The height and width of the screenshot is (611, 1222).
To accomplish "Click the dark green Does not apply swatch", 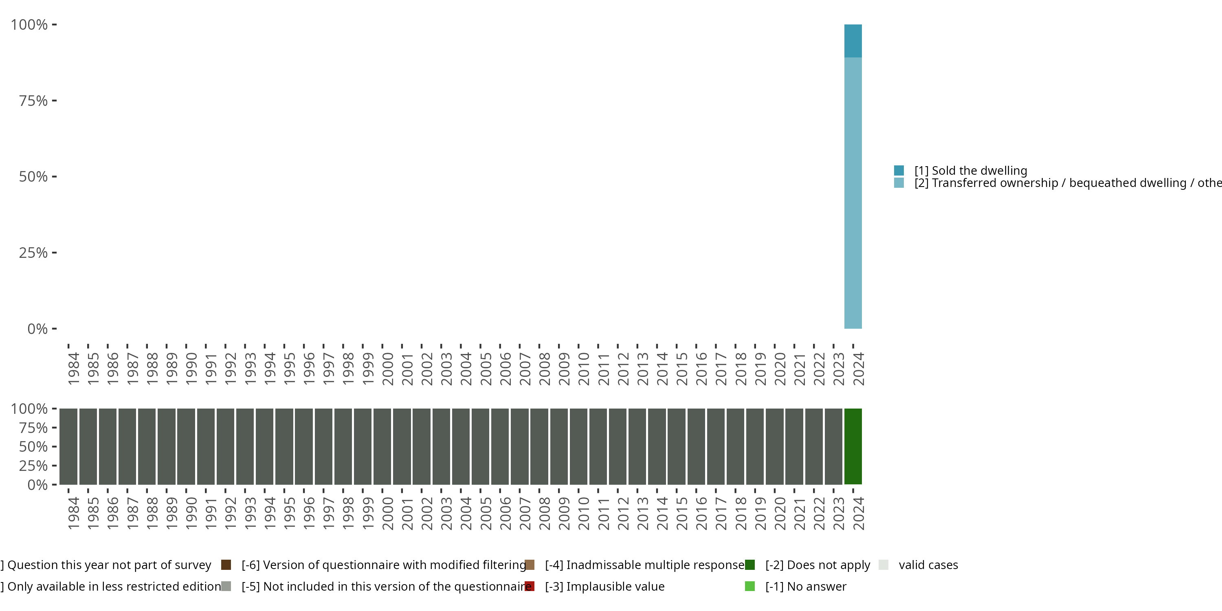I will [750, 565].
